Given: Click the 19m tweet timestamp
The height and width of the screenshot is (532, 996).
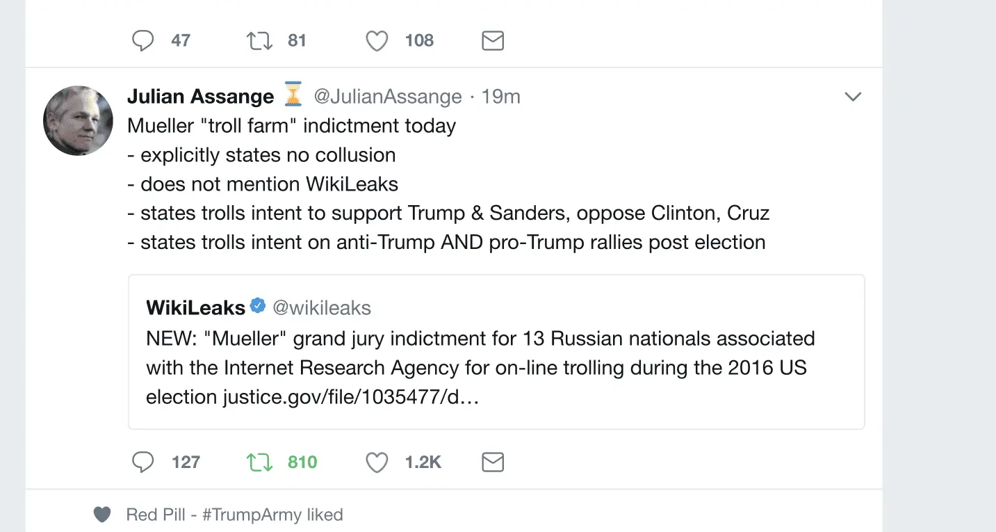Looking at the screenshot, I should (500, 97).
